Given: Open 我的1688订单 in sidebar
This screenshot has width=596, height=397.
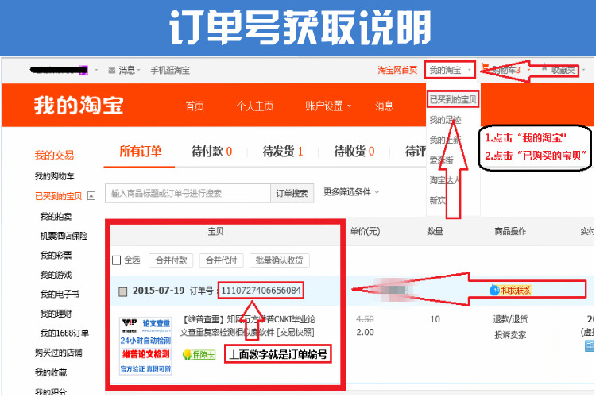Looking at the screenshot, I should (x=64, y=333).
